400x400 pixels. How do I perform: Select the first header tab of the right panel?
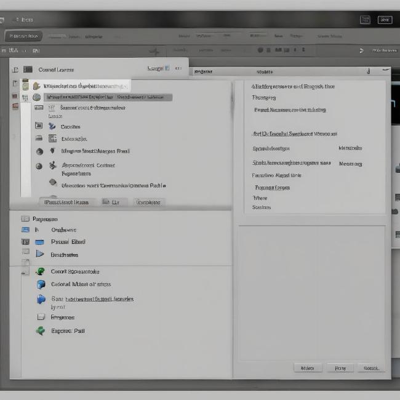click(203, 71)
